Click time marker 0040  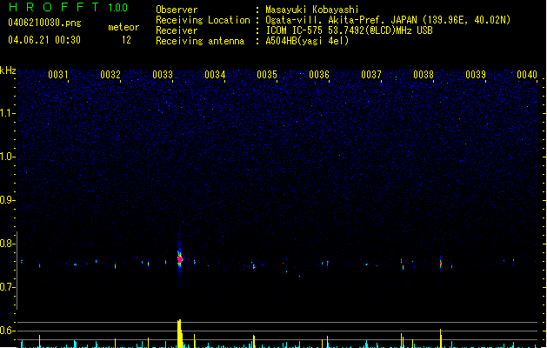pos(527,75)
